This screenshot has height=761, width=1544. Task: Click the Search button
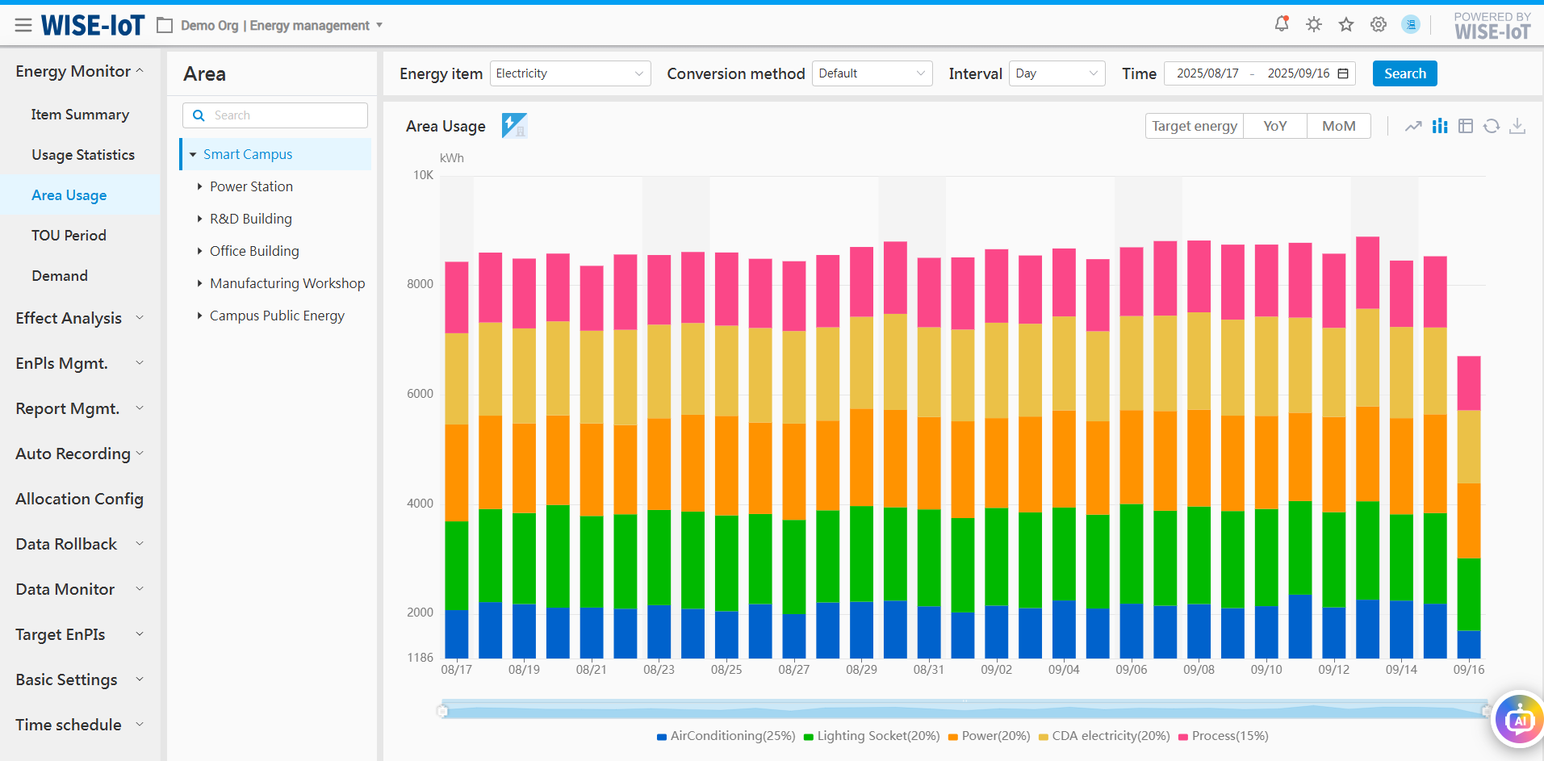point(1404,73)
